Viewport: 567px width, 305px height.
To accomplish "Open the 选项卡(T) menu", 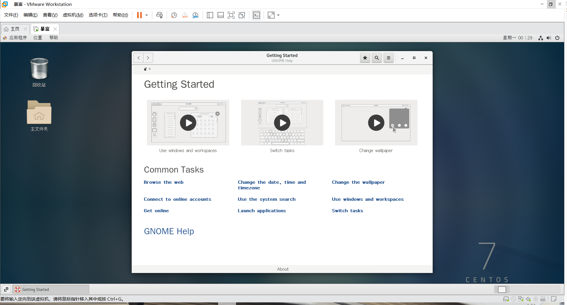I will point(98,15).
